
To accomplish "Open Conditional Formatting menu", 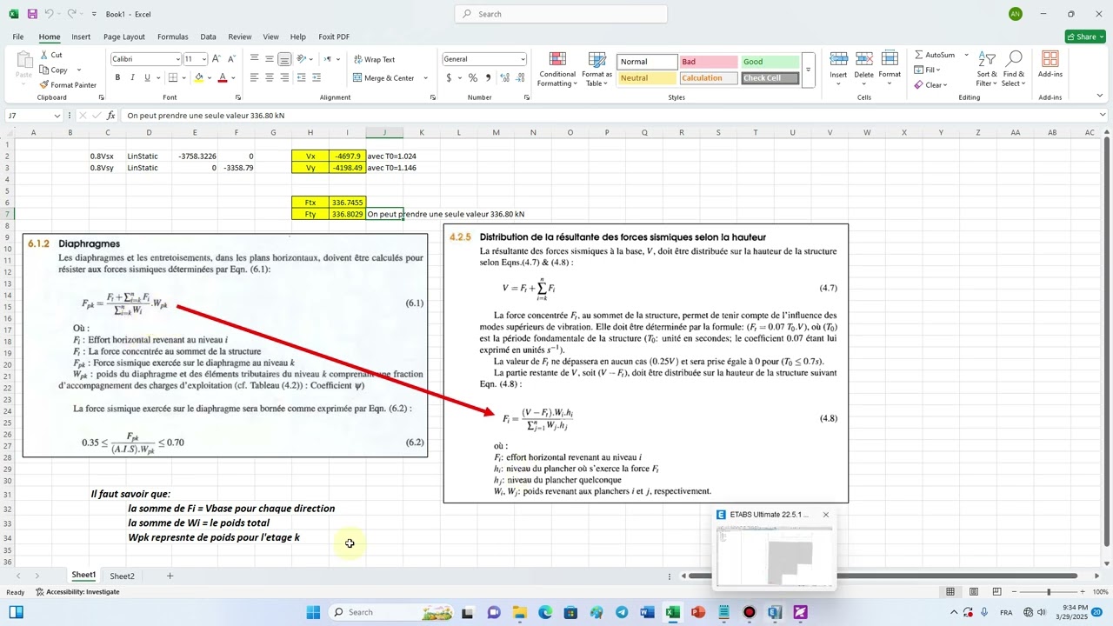I will tap(557, 69).
